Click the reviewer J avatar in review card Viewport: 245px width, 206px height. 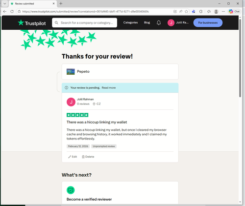coord(71,102)
